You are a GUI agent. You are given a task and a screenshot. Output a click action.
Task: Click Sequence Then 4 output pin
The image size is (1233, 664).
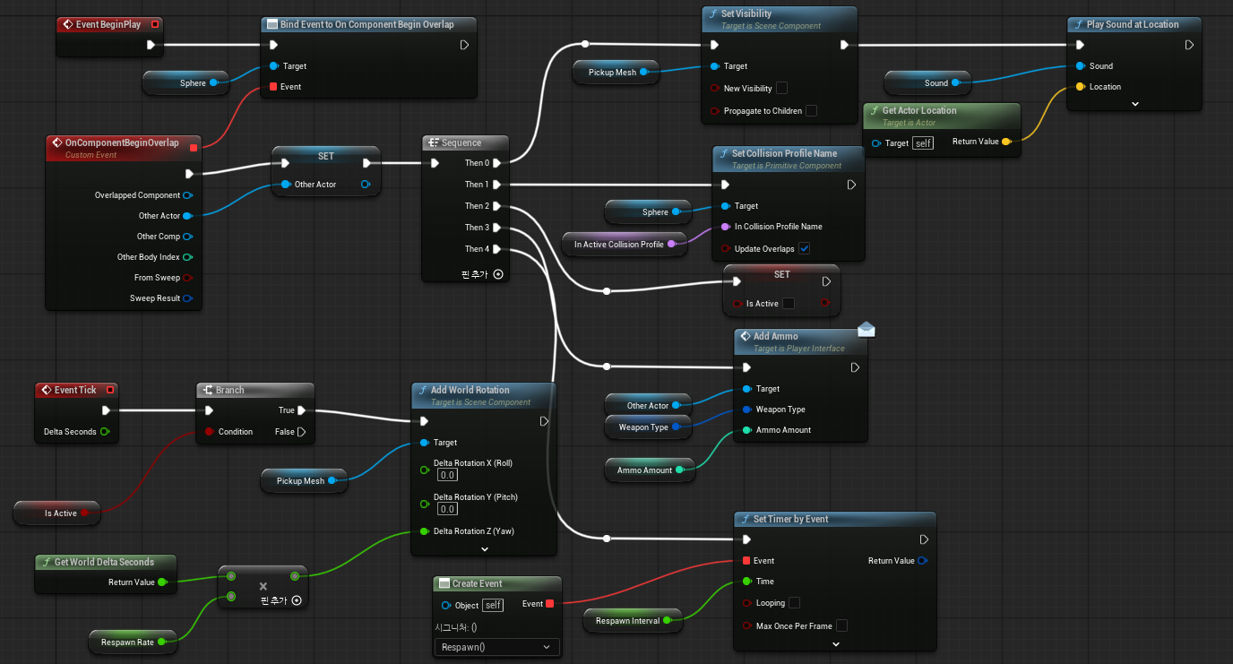coord(496,249)
